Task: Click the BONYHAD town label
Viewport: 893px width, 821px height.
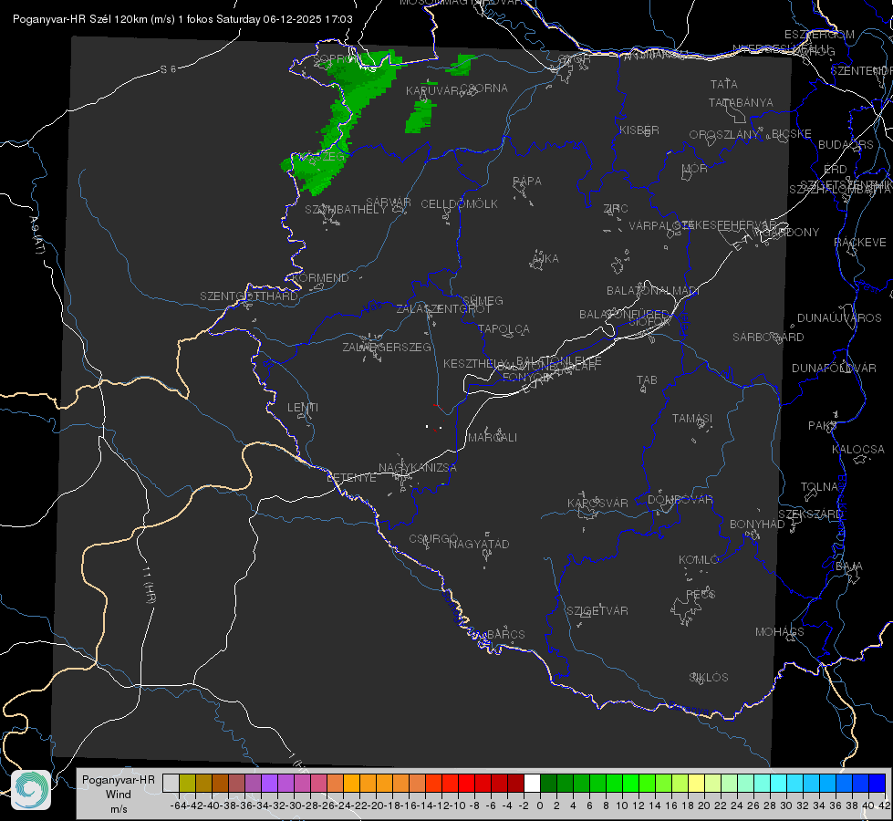Action: 757,525
